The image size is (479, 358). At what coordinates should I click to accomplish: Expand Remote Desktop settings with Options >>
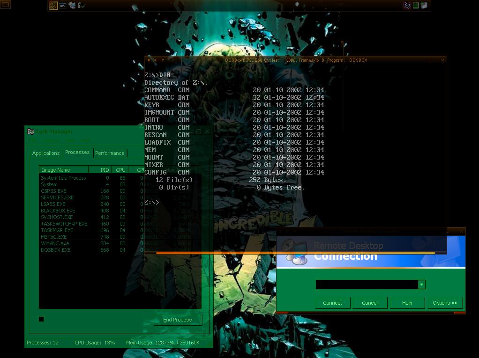[x=445, y=303]
